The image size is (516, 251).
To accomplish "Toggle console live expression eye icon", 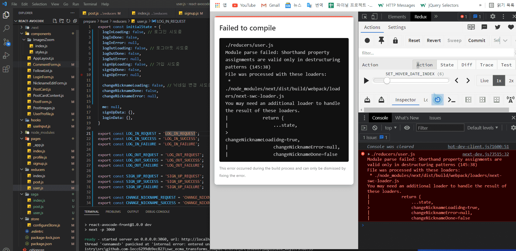I will pyautogui.click(x=407, y=128).
